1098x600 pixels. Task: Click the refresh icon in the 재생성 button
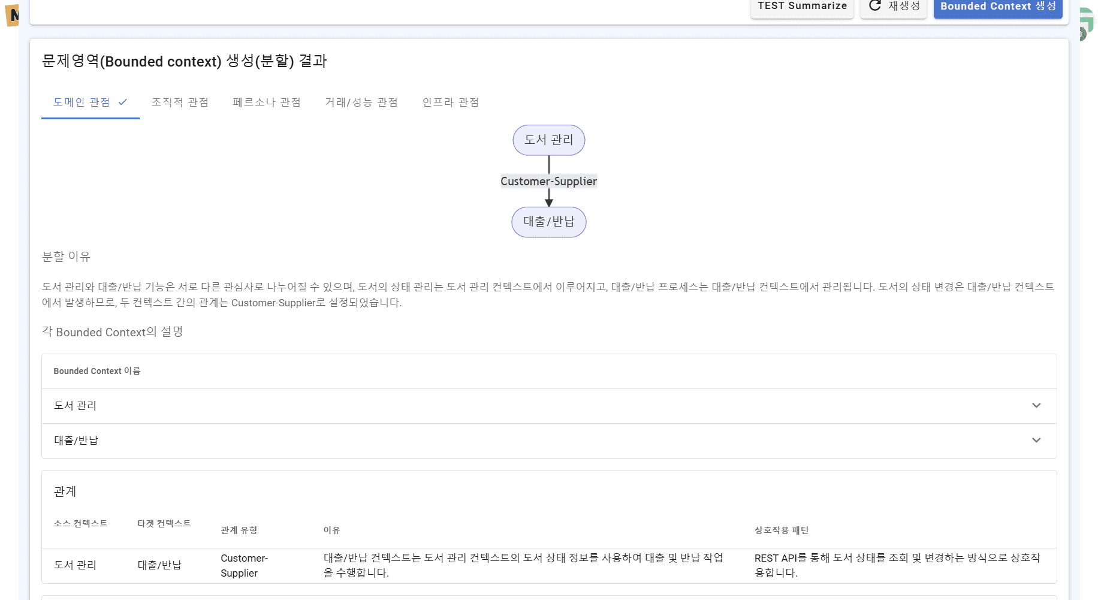(875, 6)
